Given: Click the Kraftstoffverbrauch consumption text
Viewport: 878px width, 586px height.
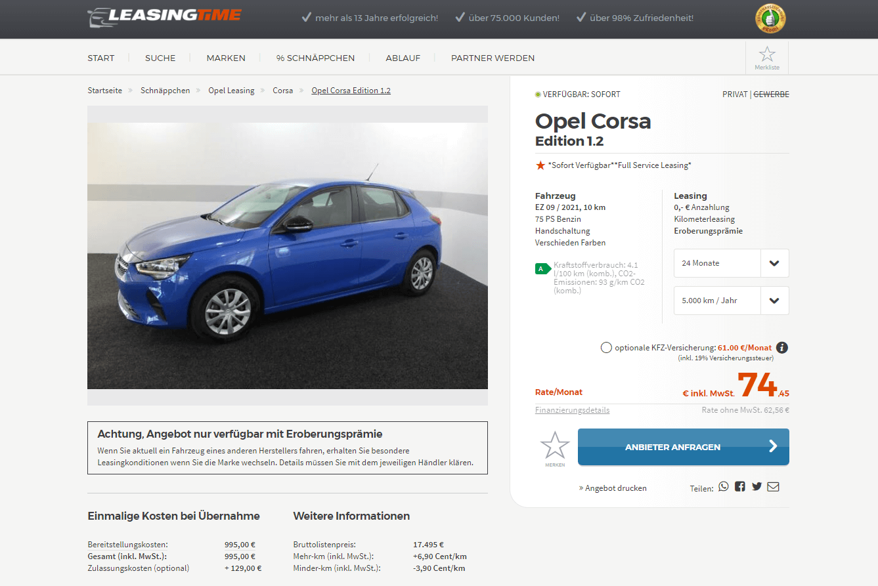Looking at the screenshot, I should click(x=599, y=278).
